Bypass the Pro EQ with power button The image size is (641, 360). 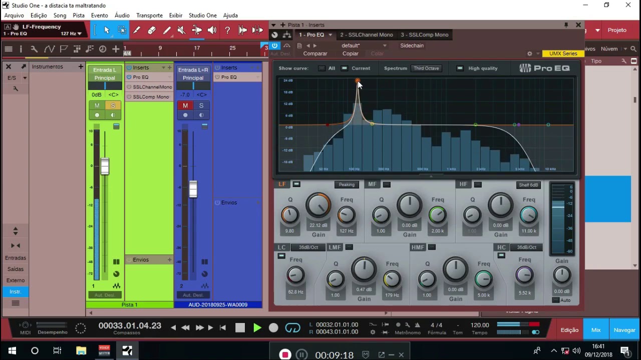(274, 45)
